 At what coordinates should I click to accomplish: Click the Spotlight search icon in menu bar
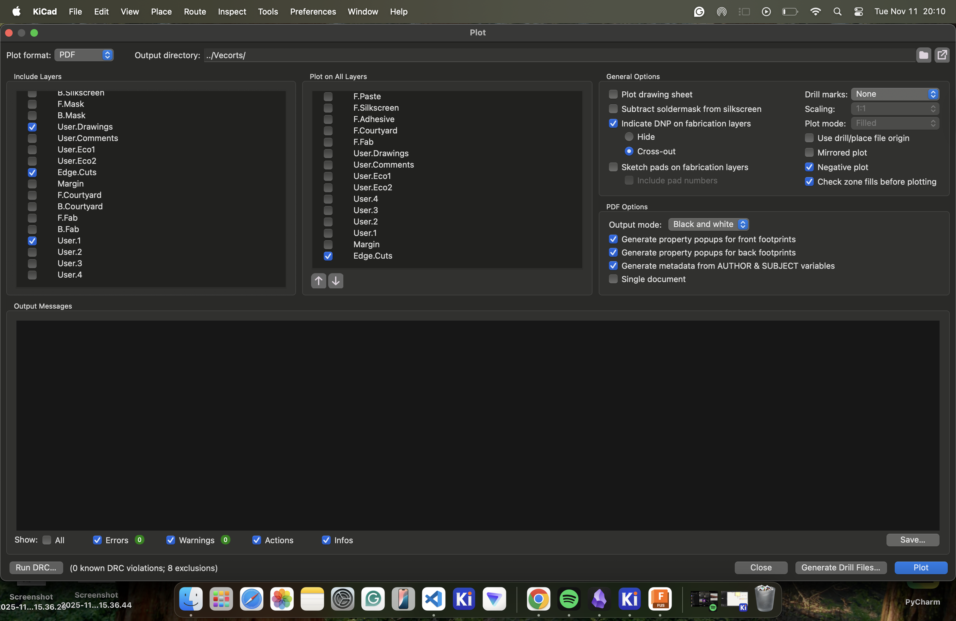pos(837,12)
